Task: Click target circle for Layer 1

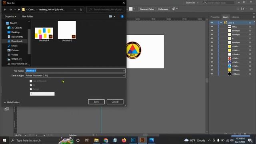Action: tap(250, 23)
